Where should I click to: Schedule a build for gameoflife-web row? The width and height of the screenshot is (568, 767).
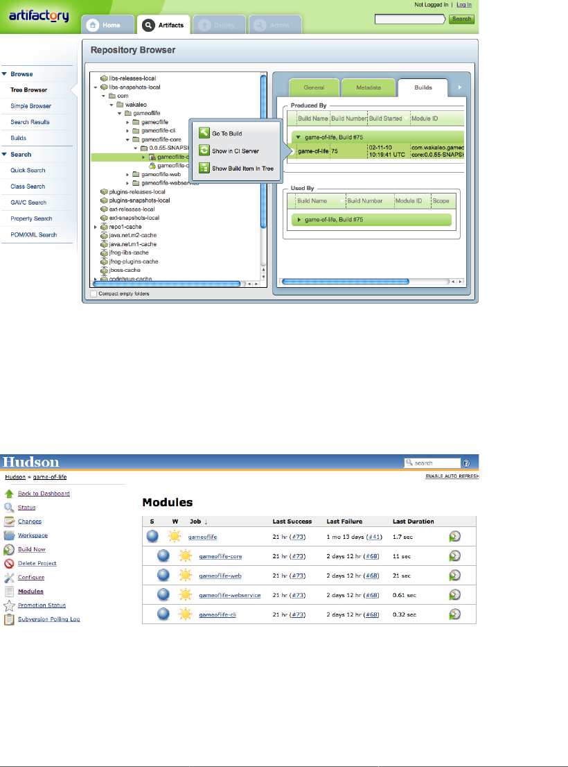point(454,576)
